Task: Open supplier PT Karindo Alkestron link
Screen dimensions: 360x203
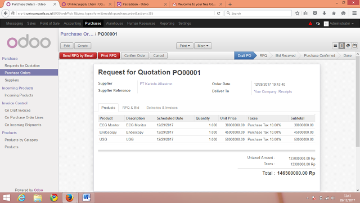Action: (x=156, y=84)
